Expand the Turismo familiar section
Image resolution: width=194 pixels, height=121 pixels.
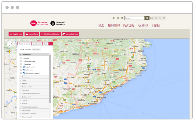34,87
